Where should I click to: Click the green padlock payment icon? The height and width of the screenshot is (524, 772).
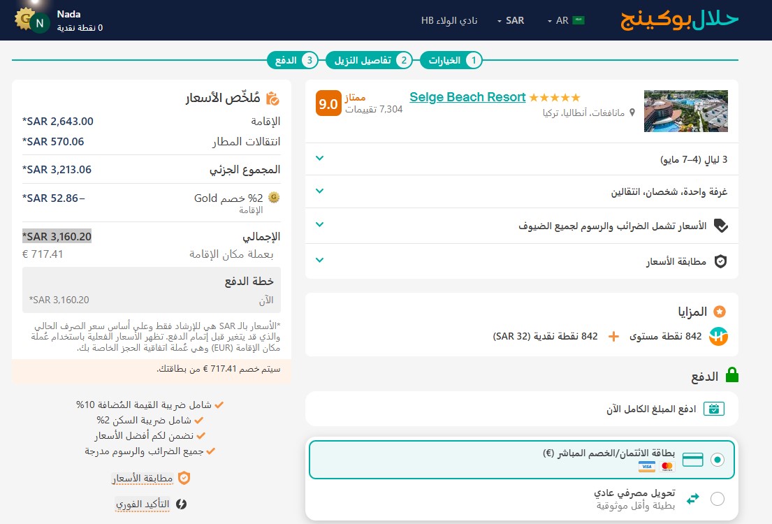tap(732, 375)
